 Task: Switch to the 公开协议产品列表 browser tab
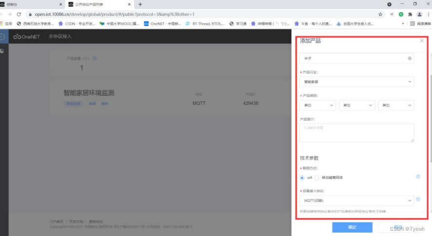(99, 4)
